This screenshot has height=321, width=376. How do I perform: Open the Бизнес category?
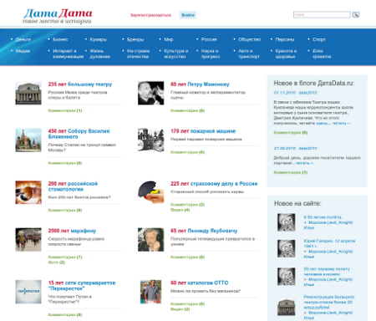pos(60,39)
